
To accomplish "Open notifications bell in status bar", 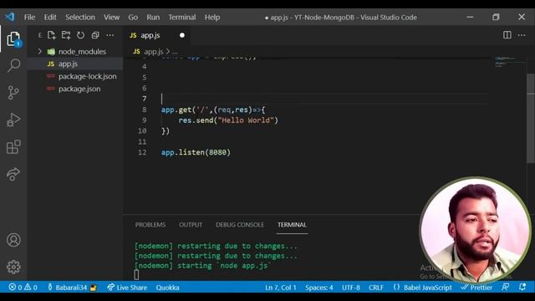I will (522, 288).
